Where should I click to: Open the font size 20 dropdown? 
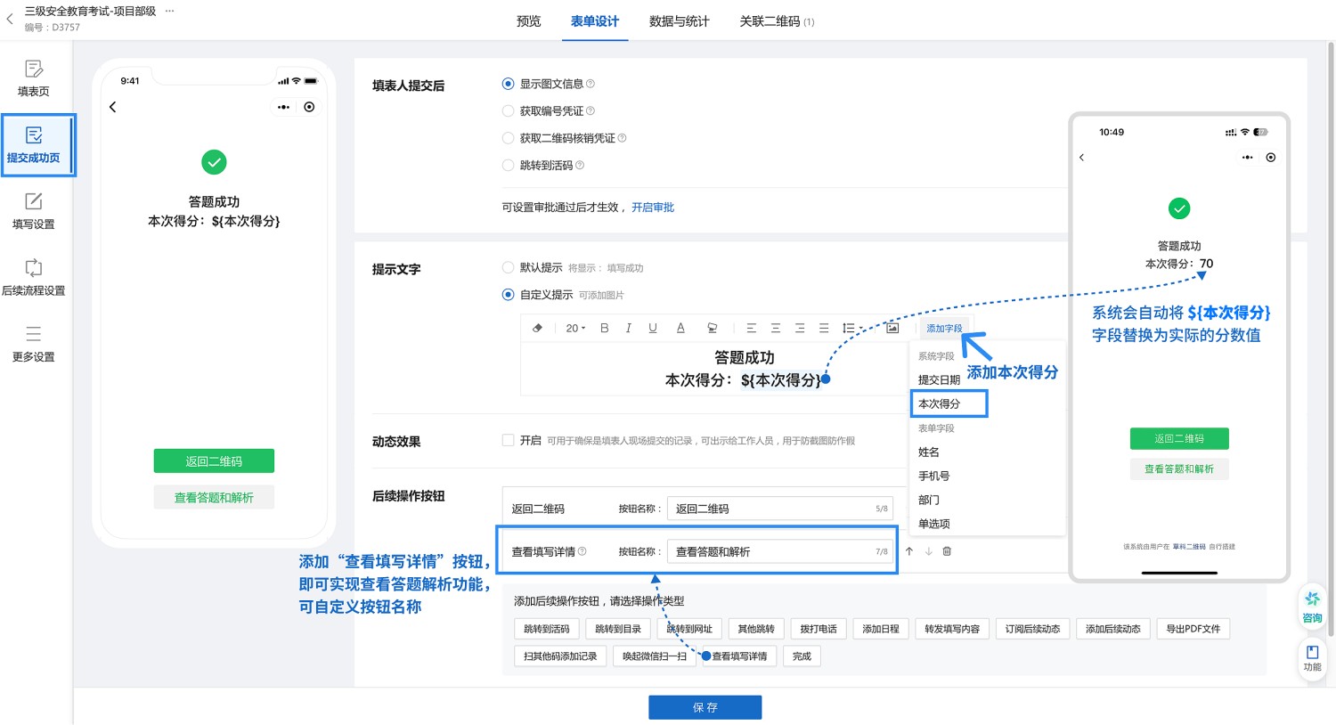[x=575, y=328]
